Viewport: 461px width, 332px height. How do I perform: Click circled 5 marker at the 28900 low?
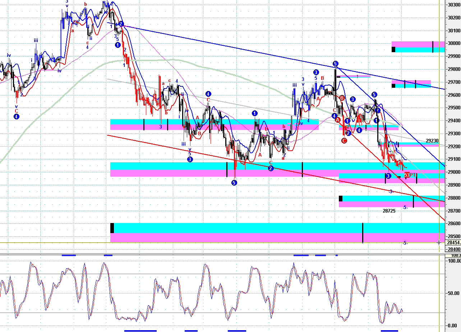tap(234, 183)
